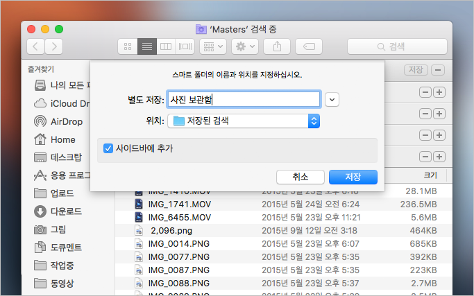Open iCloud Drive in sidebar
Viewport: 474px width, 296px height.
[x=62, y=103]
